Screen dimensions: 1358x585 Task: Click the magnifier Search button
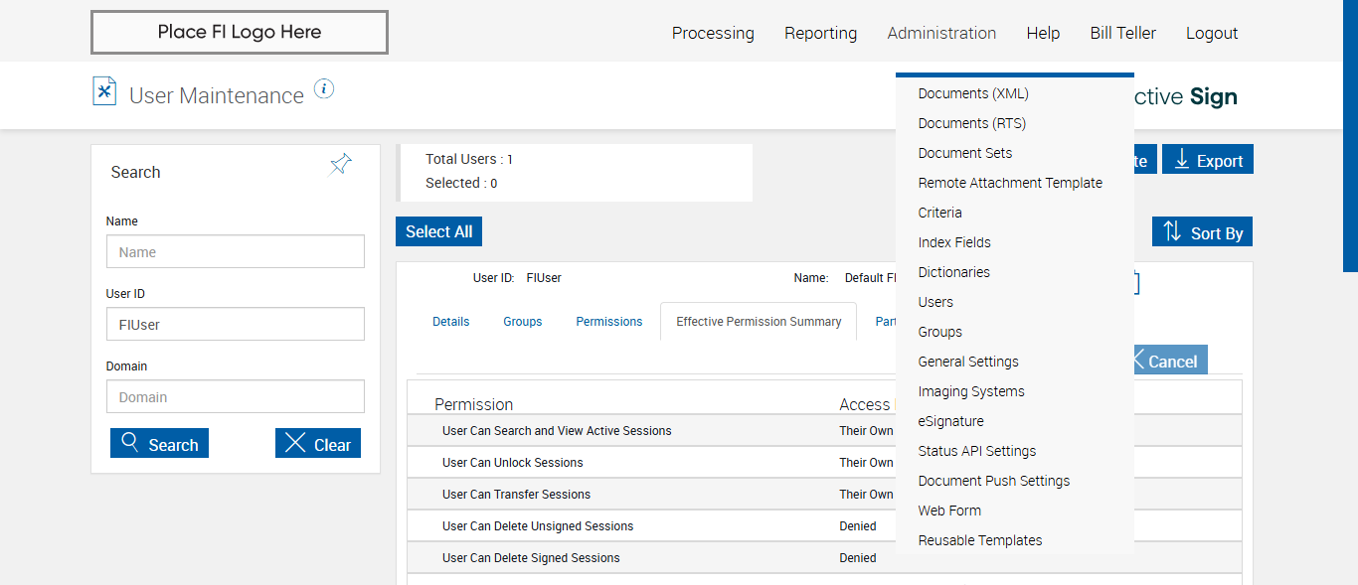(x=159, y=444)
